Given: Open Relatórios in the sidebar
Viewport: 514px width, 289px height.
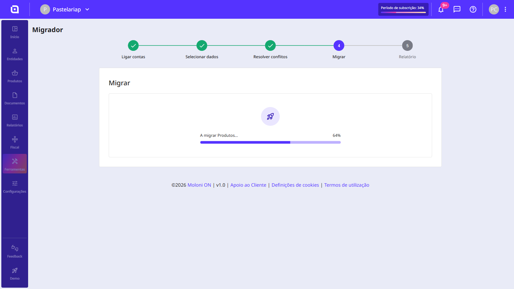Looking at the screenshot, I should [15, 120].
